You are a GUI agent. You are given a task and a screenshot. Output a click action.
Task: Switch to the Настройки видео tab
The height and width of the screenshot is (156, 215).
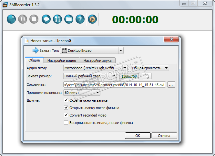[x=62, y=61]
